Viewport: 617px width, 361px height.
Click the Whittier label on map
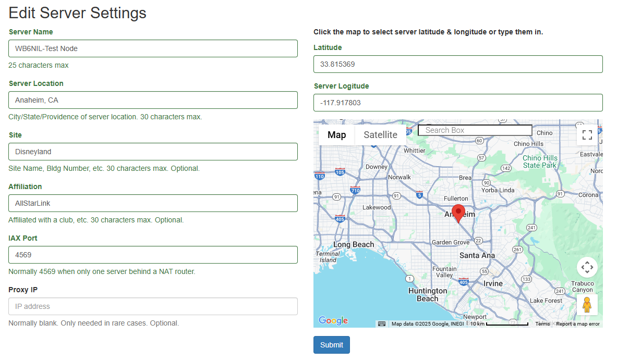pyautogui.click(x=414, y=151)
